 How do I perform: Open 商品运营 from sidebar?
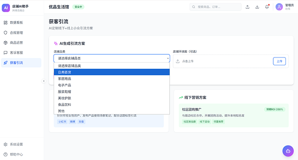21,43
